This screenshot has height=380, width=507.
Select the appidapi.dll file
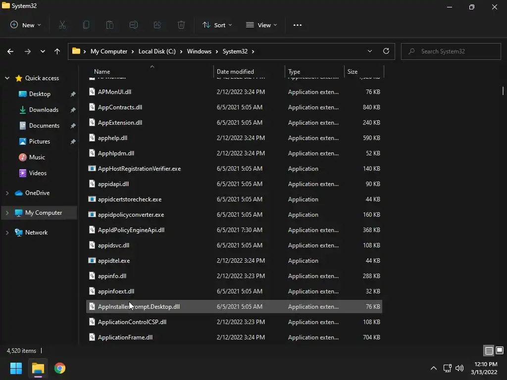[x=234, y=184]
